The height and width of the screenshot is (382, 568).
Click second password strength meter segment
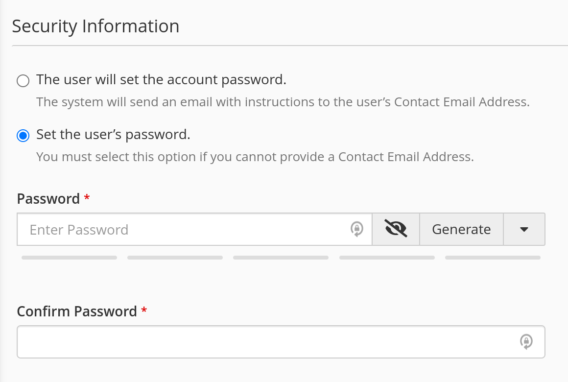pos(175,257)
